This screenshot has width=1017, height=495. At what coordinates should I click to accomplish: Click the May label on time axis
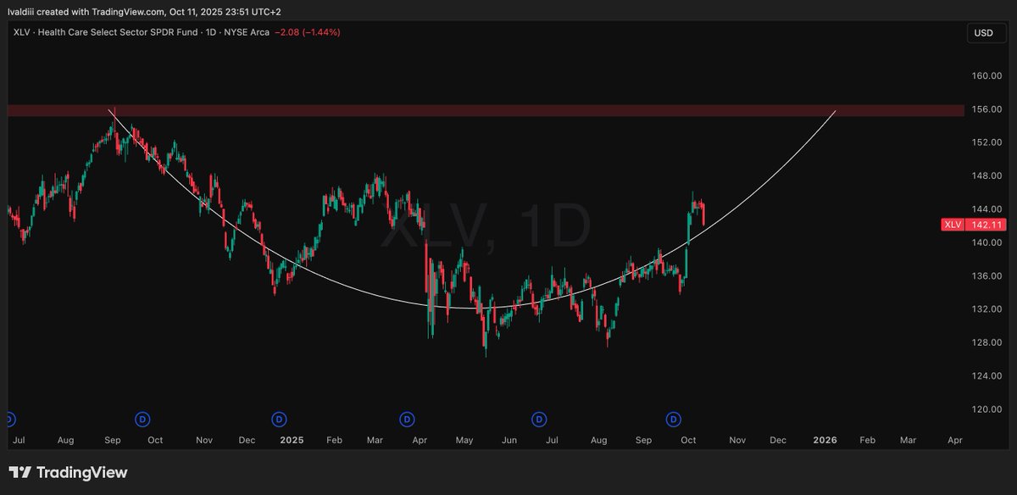464,441
